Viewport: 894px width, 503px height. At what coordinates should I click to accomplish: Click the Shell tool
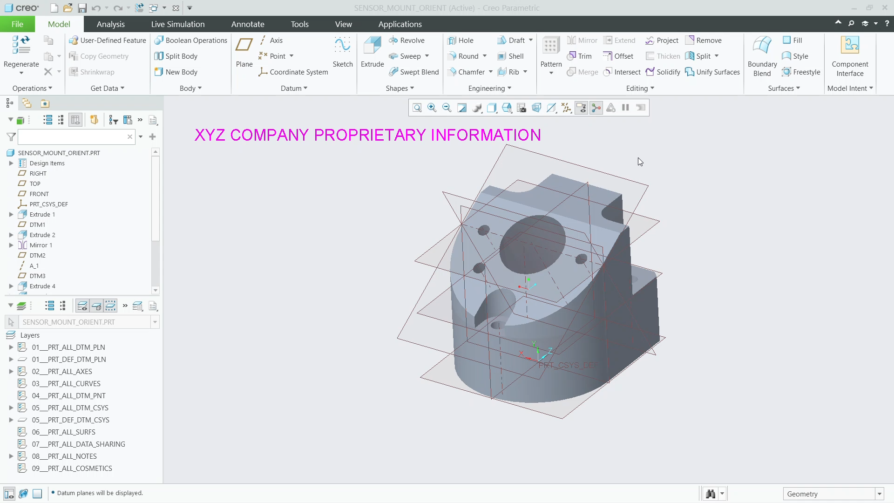(x=510, y=56)
